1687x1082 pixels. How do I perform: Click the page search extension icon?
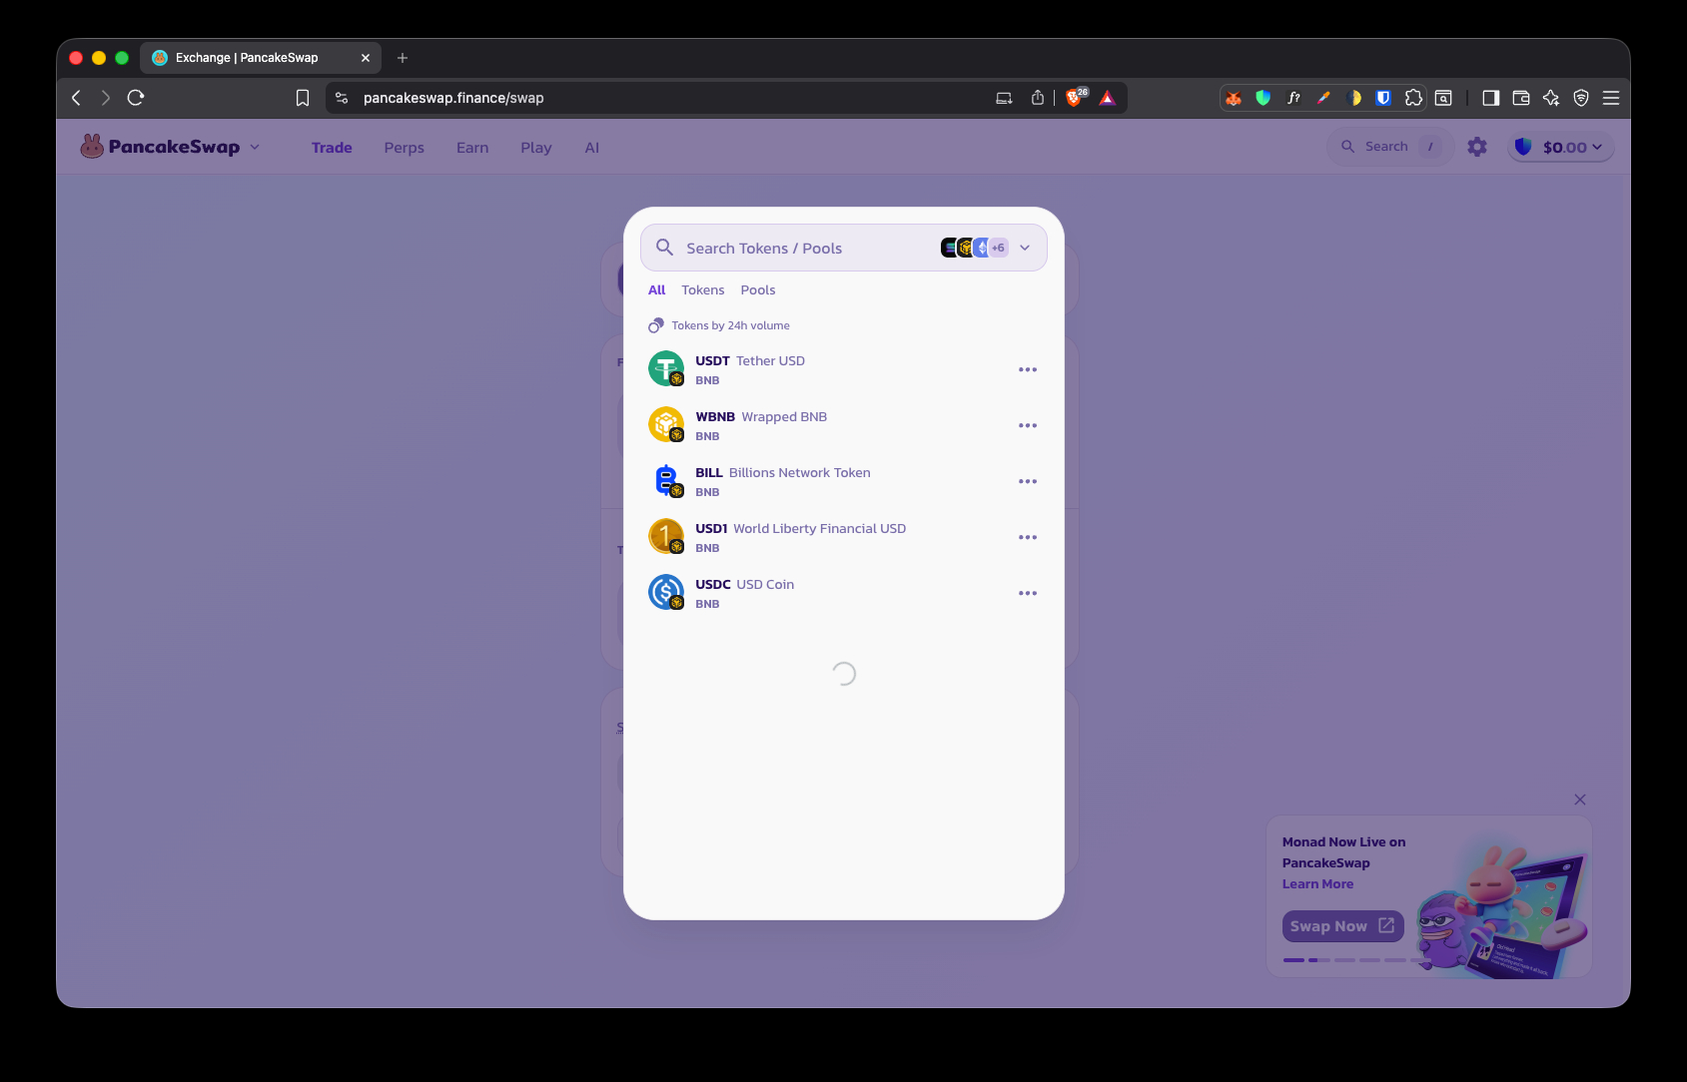click(1443, 98)
